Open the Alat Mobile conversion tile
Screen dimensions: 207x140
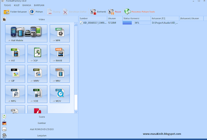[x=26, y=34]
